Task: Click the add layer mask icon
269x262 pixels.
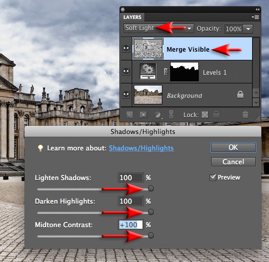Action: click(143, 115)
